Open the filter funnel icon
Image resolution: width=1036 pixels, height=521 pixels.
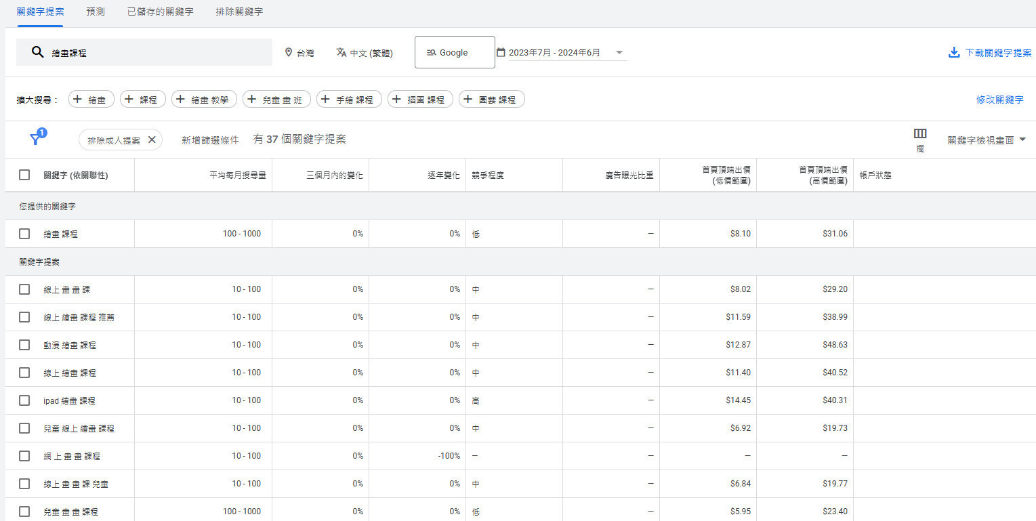[35, 139]
